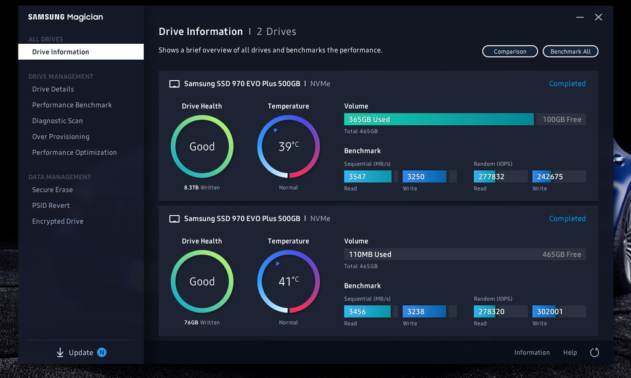This screenshot has height=378, width=631.
Task: Go to Over Provisioning section
Action: coord(60,137)
